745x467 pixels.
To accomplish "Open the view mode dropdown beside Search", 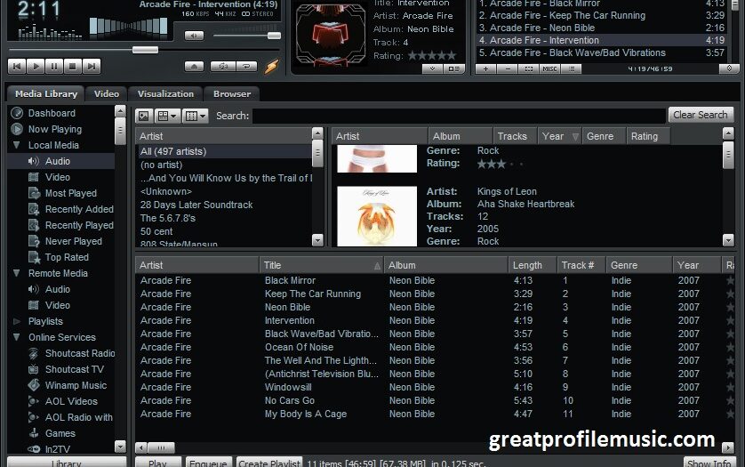I will [167, 116].
